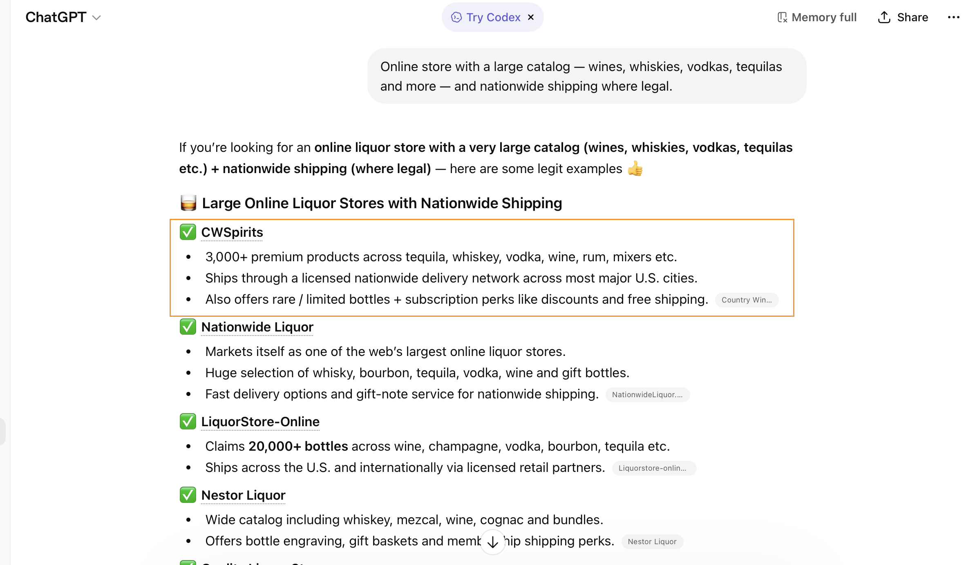Open the three-dot more options menu
Image resolution: width=975 pixels, height=565 pixels.
coord(953,17)
